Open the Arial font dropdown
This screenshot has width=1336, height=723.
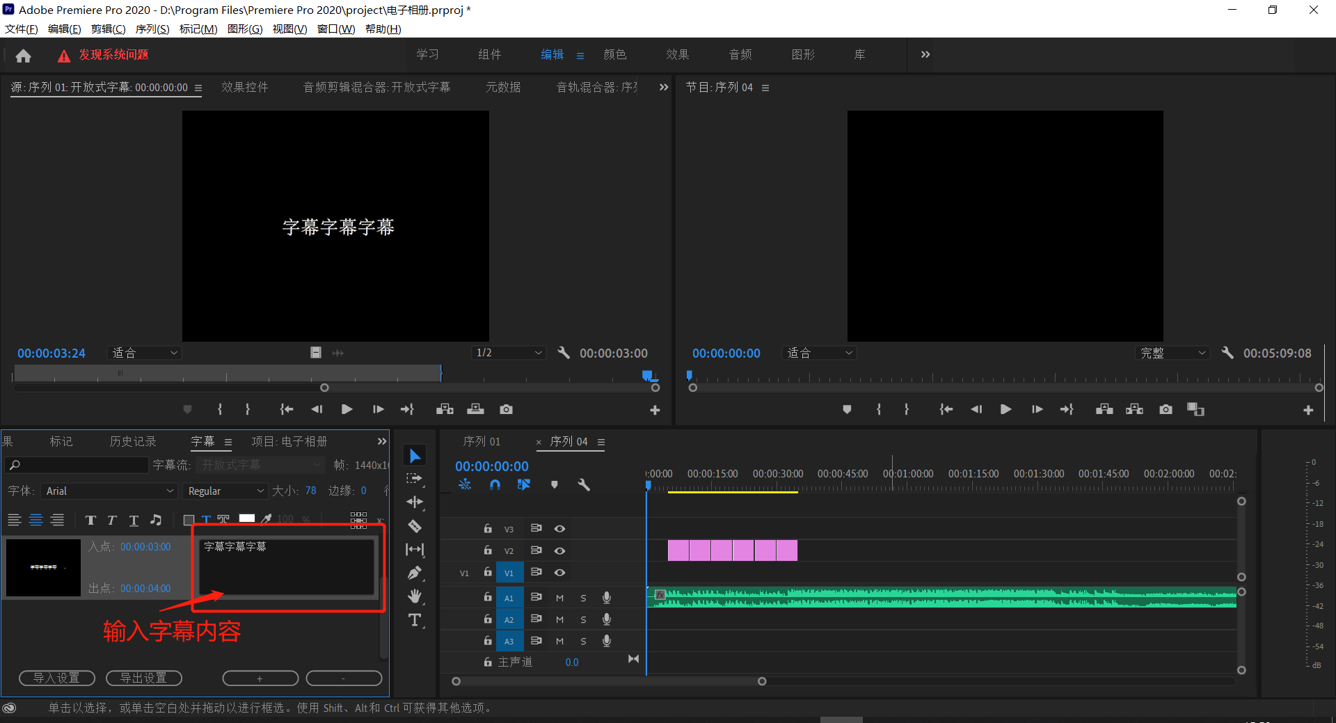[x=109, y=491]
